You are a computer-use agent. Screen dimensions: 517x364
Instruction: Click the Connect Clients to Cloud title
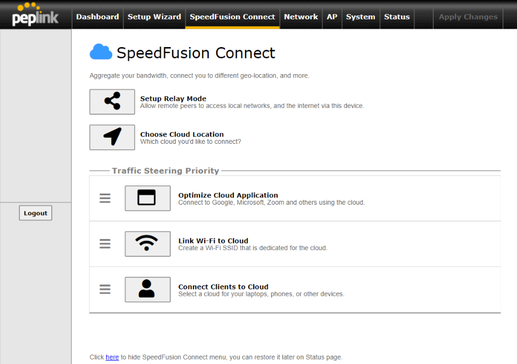(223, 287)
